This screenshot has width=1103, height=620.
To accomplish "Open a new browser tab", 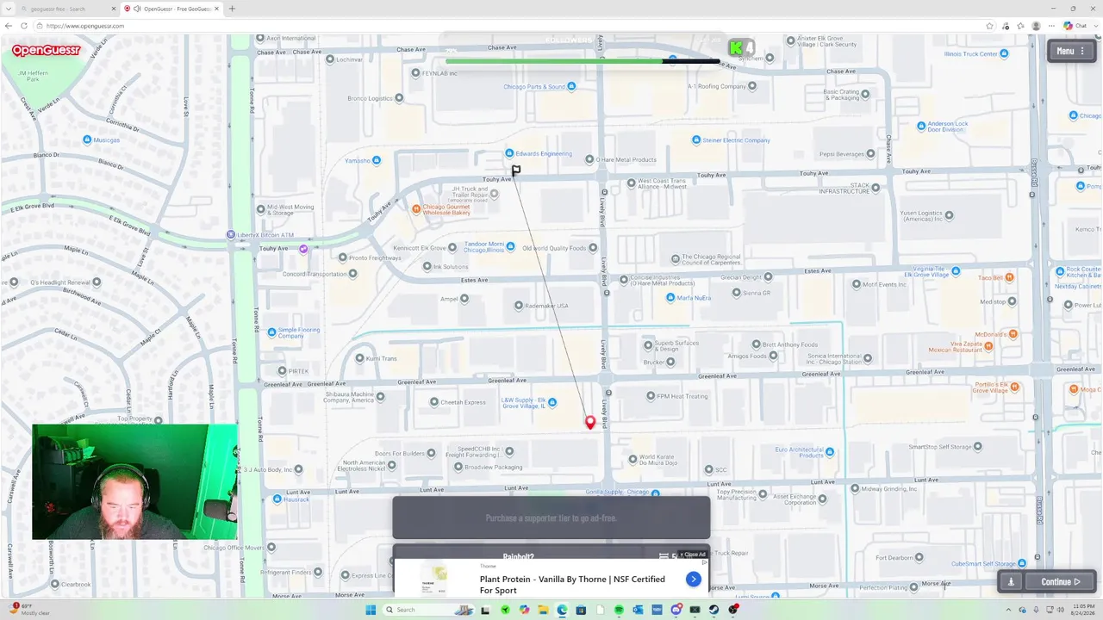I will click(x=232, y=9).
